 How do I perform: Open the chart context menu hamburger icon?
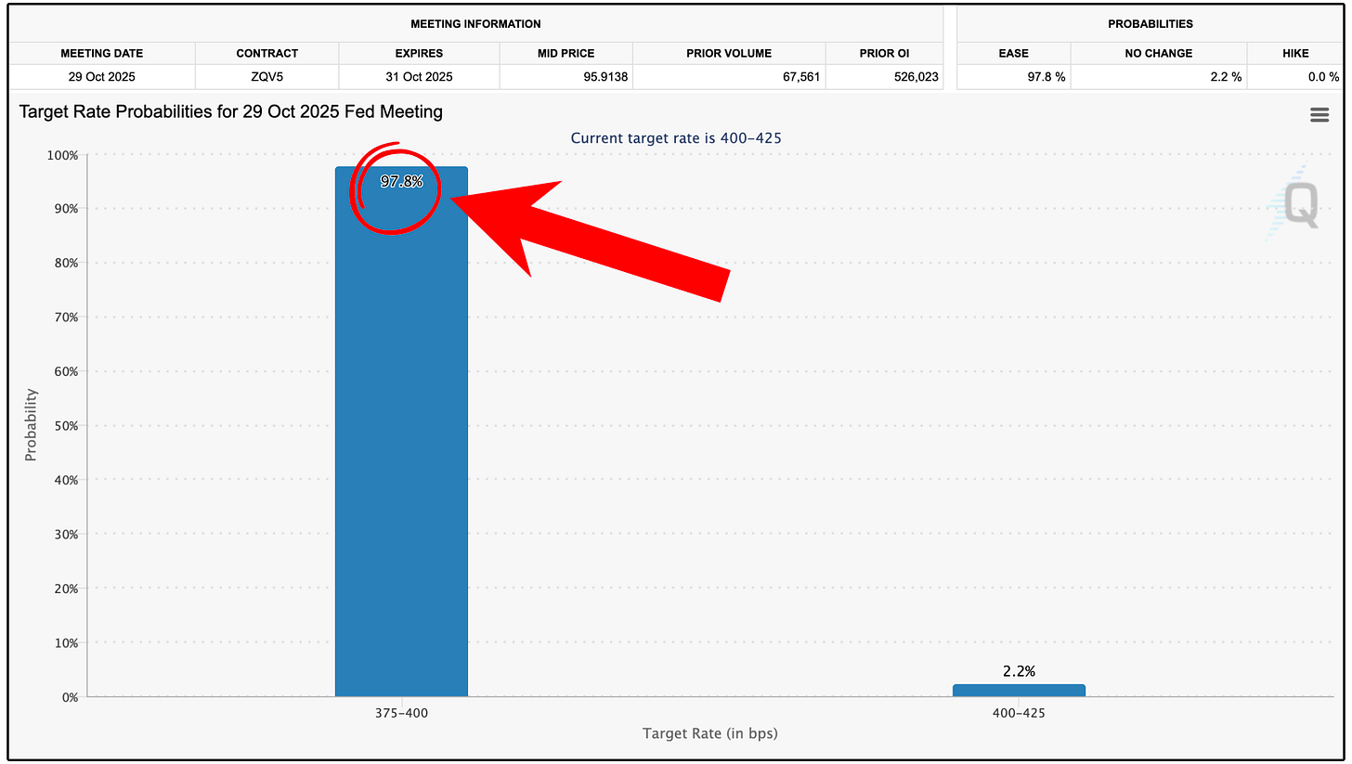coord(1319,115)
